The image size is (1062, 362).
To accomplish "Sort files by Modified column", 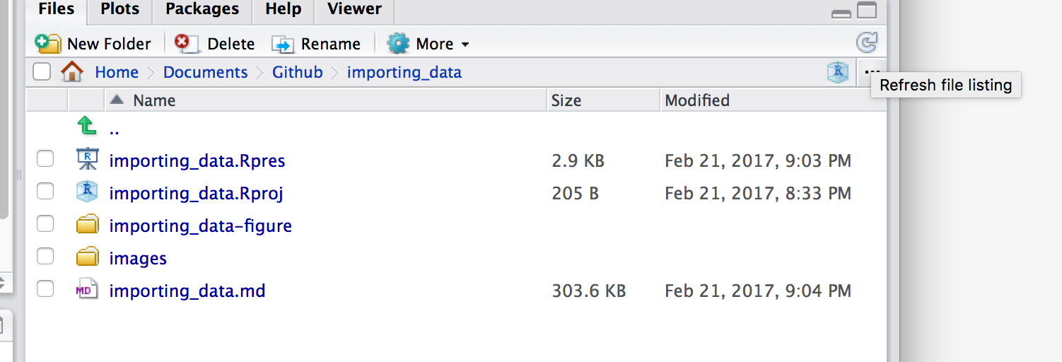I will tap(697, 100).
